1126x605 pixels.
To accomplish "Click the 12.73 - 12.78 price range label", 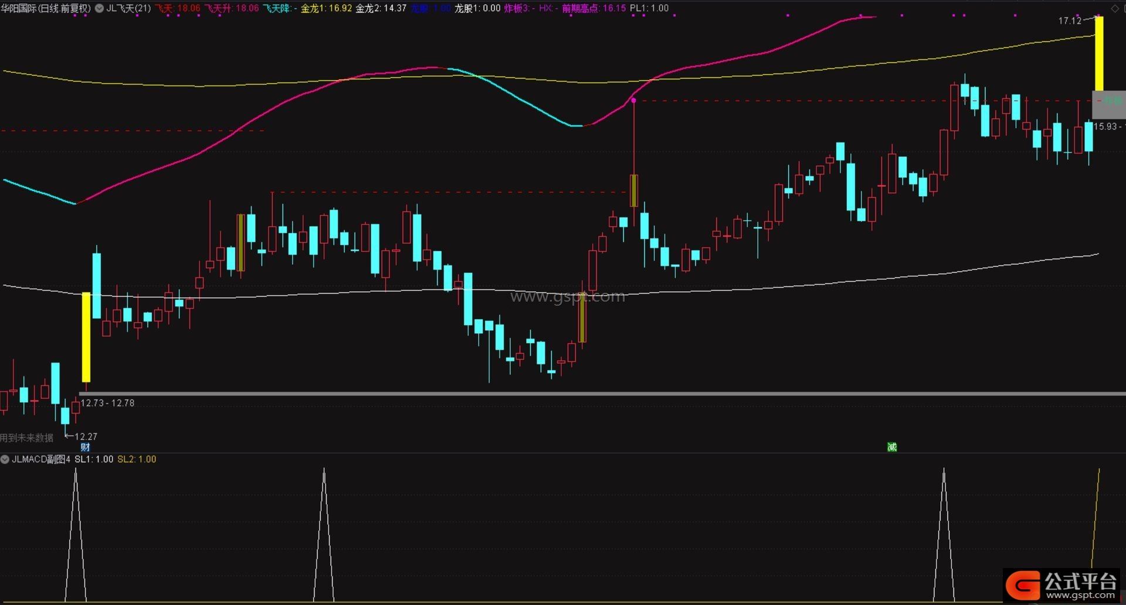I will (x=107, y=403).
